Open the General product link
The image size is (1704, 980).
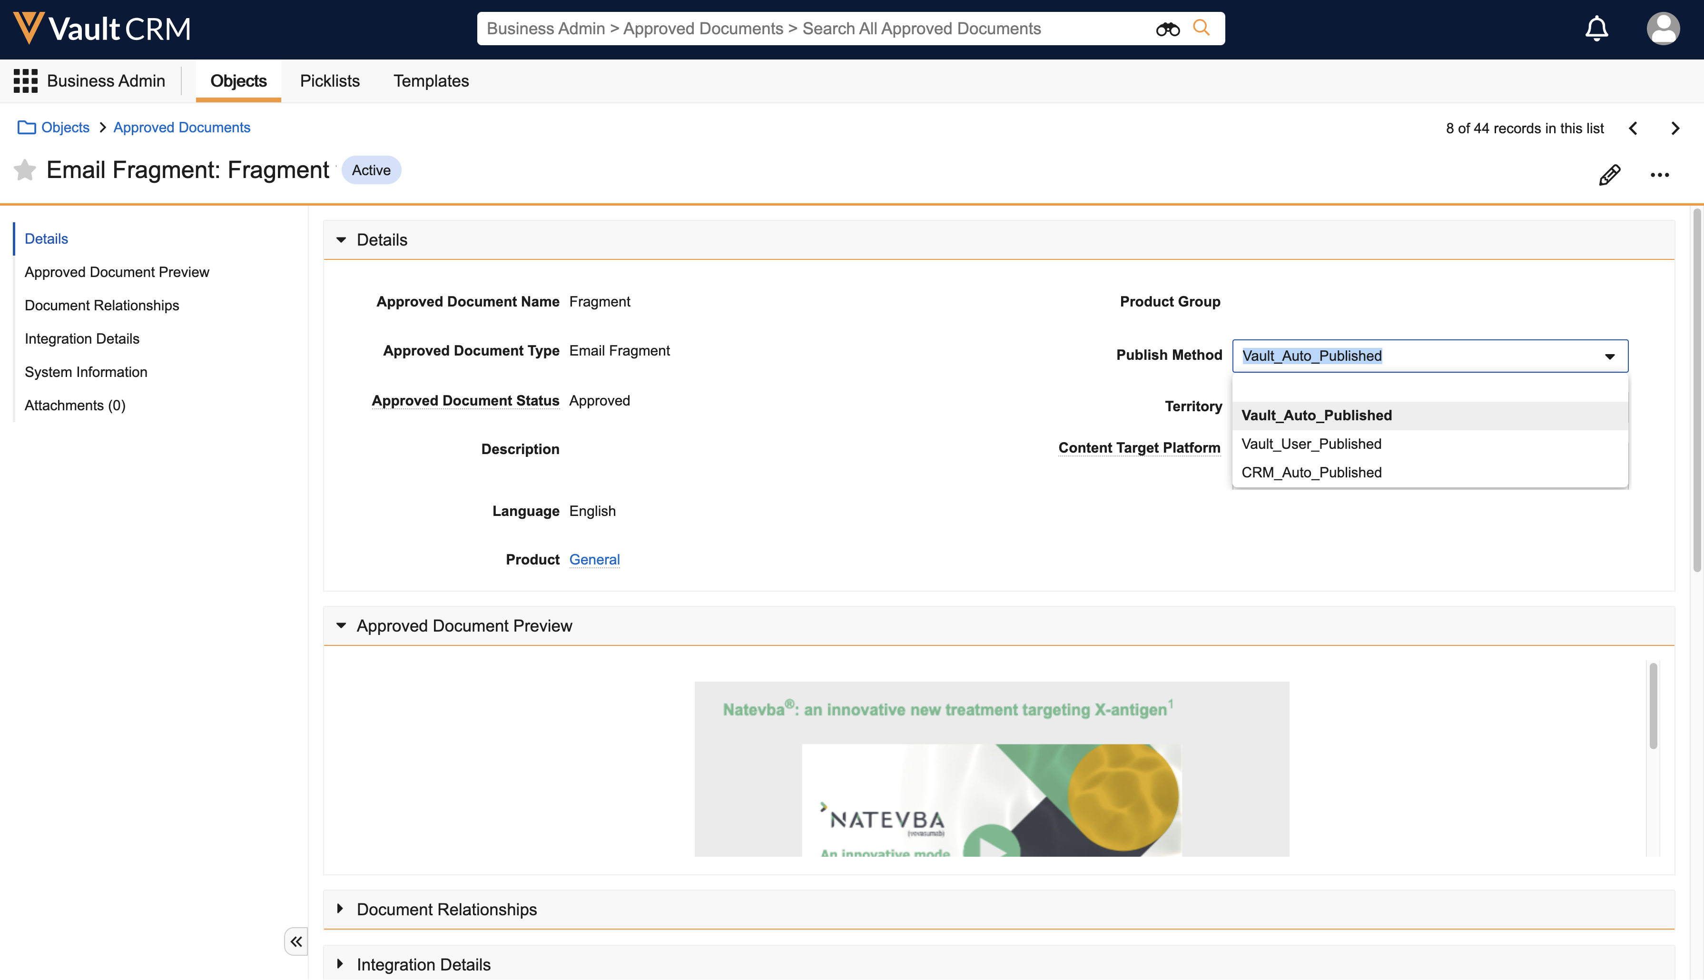[594, 559]
